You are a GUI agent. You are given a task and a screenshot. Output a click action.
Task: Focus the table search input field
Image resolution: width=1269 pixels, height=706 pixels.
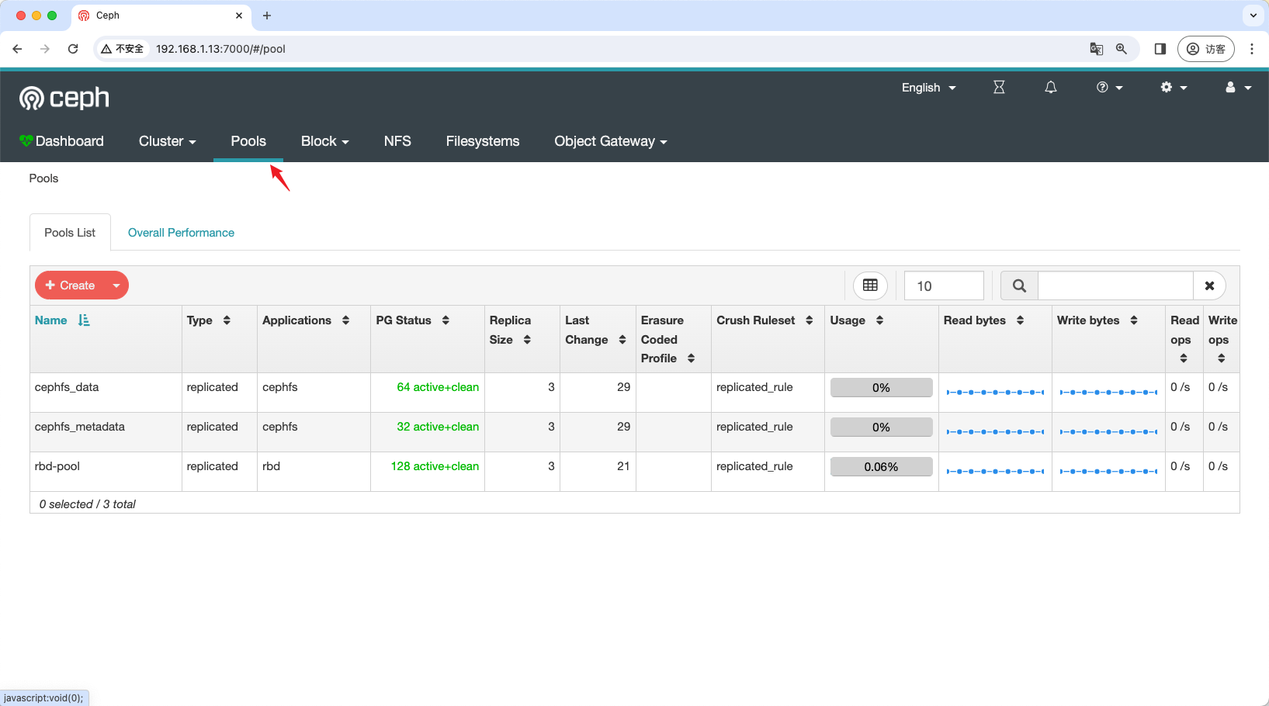coord(1115,286)
